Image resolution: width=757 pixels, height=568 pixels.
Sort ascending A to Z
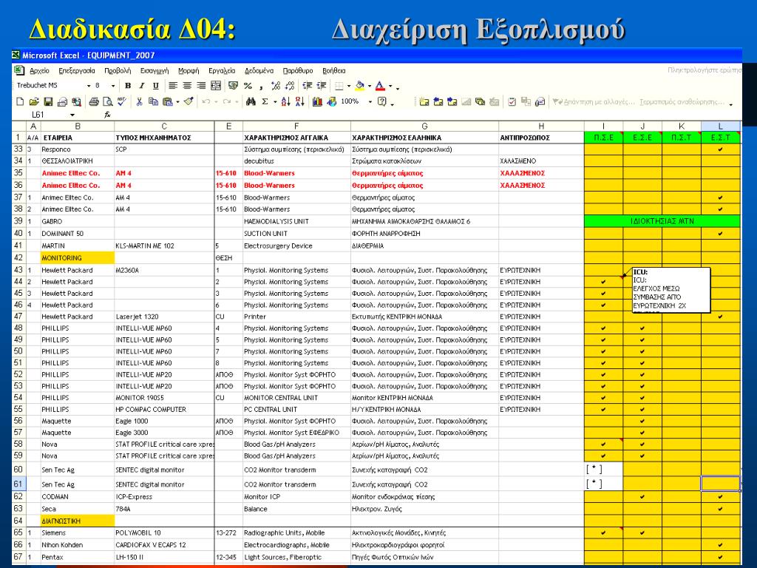[286, 101]
